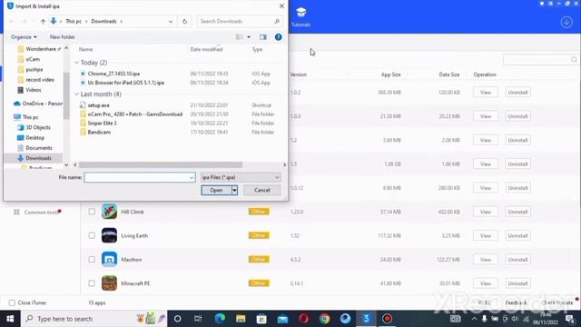Open Google Chrome from taskbar
This screenshot has width=581, height=327.
[x=325, y=319]
